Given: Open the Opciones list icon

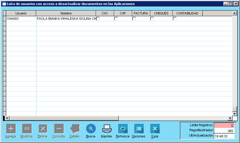Looking at the screenshot, I should [139, 129].
